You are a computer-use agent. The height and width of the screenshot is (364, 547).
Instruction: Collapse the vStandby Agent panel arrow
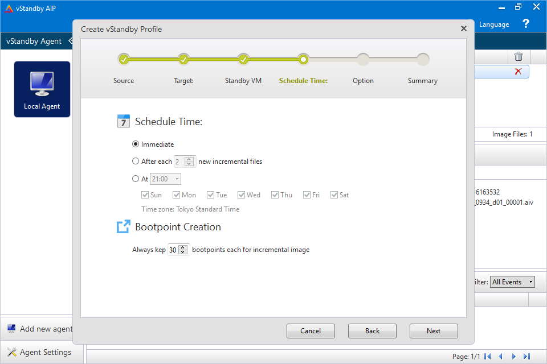[x=71, y=41]
